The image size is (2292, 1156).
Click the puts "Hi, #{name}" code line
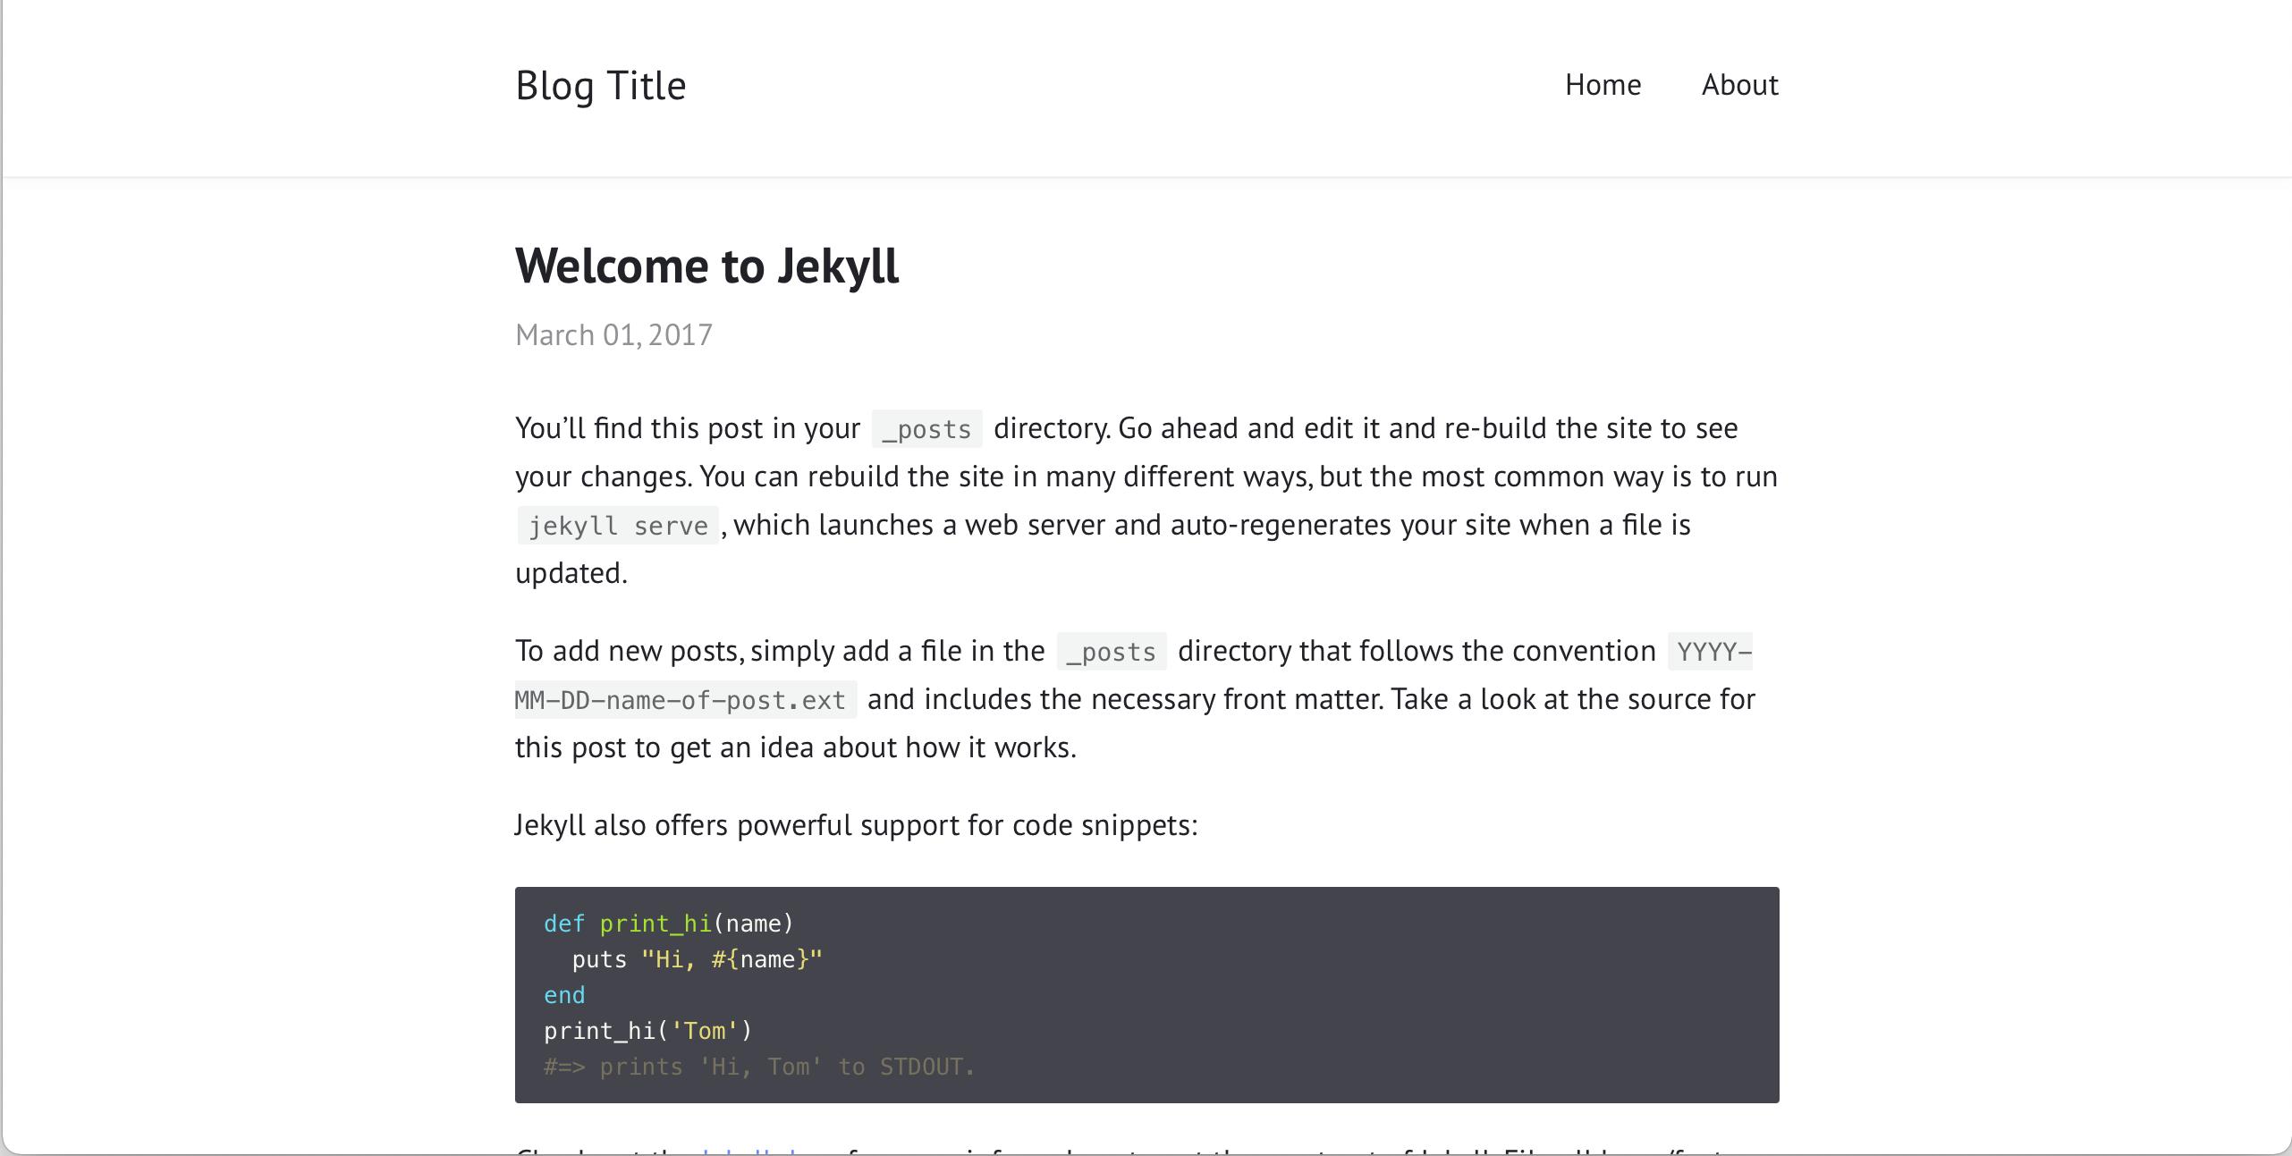[696, 959]
